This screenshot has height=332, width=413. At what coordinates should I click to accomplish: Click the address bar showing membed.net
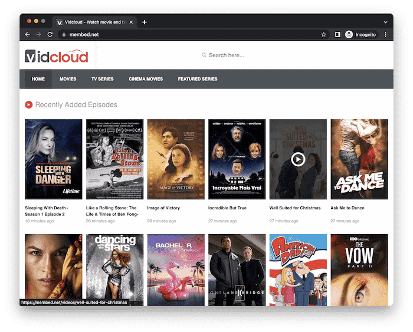coord(192,34)
